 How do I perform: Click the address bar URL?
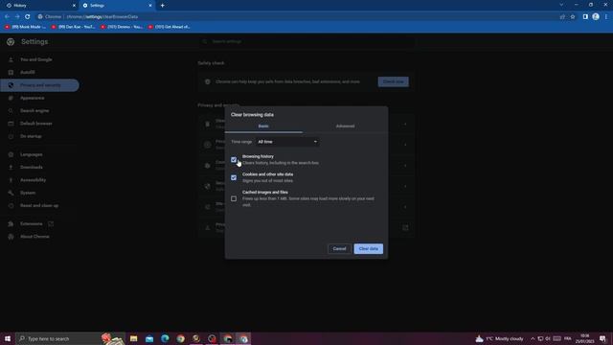pyautogui.click(x=102, y=17)
